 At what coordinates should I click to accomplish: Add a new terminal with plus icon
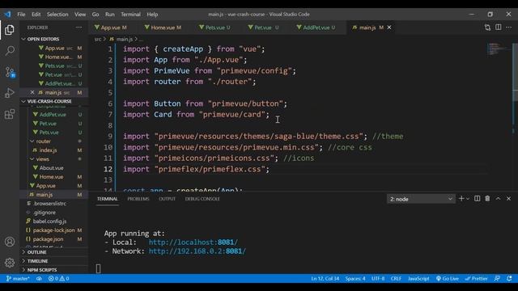click(461, 199)
